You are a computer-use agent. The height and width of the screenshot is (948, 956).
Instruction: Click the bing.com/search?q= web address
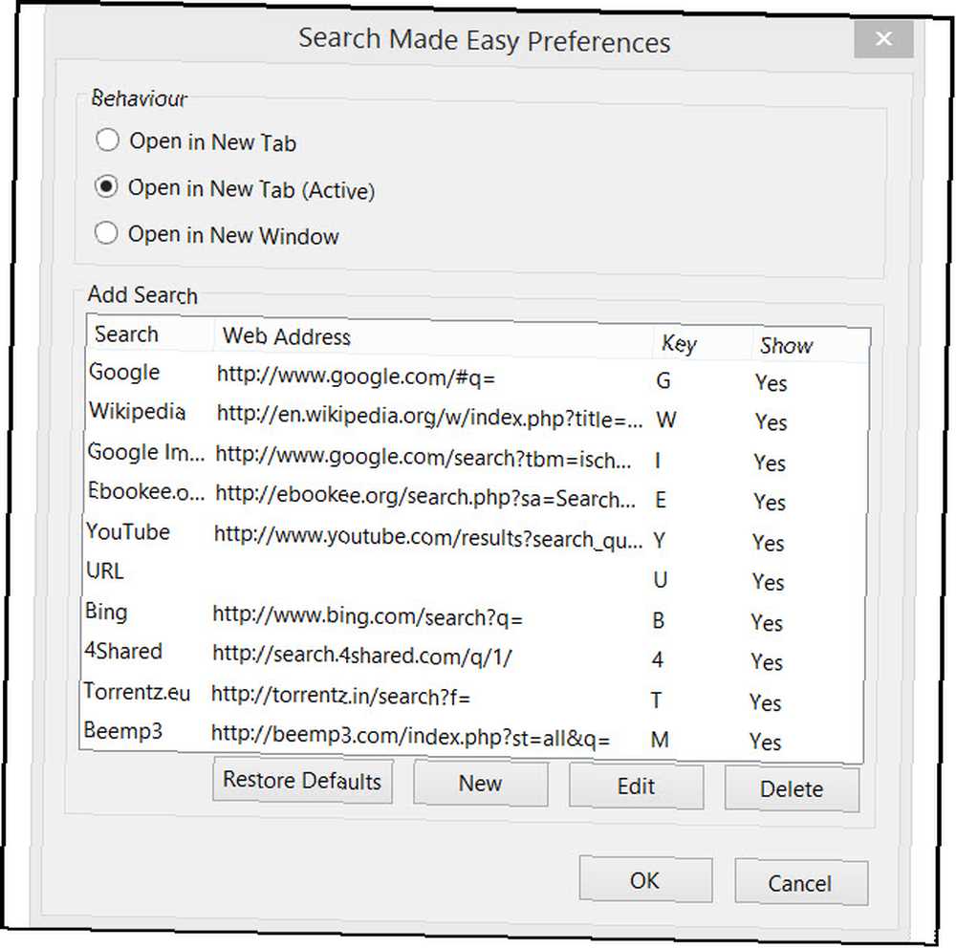tap(368, 616)
